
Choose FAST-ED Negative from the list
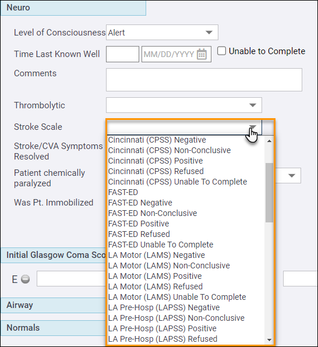(140, 203)
